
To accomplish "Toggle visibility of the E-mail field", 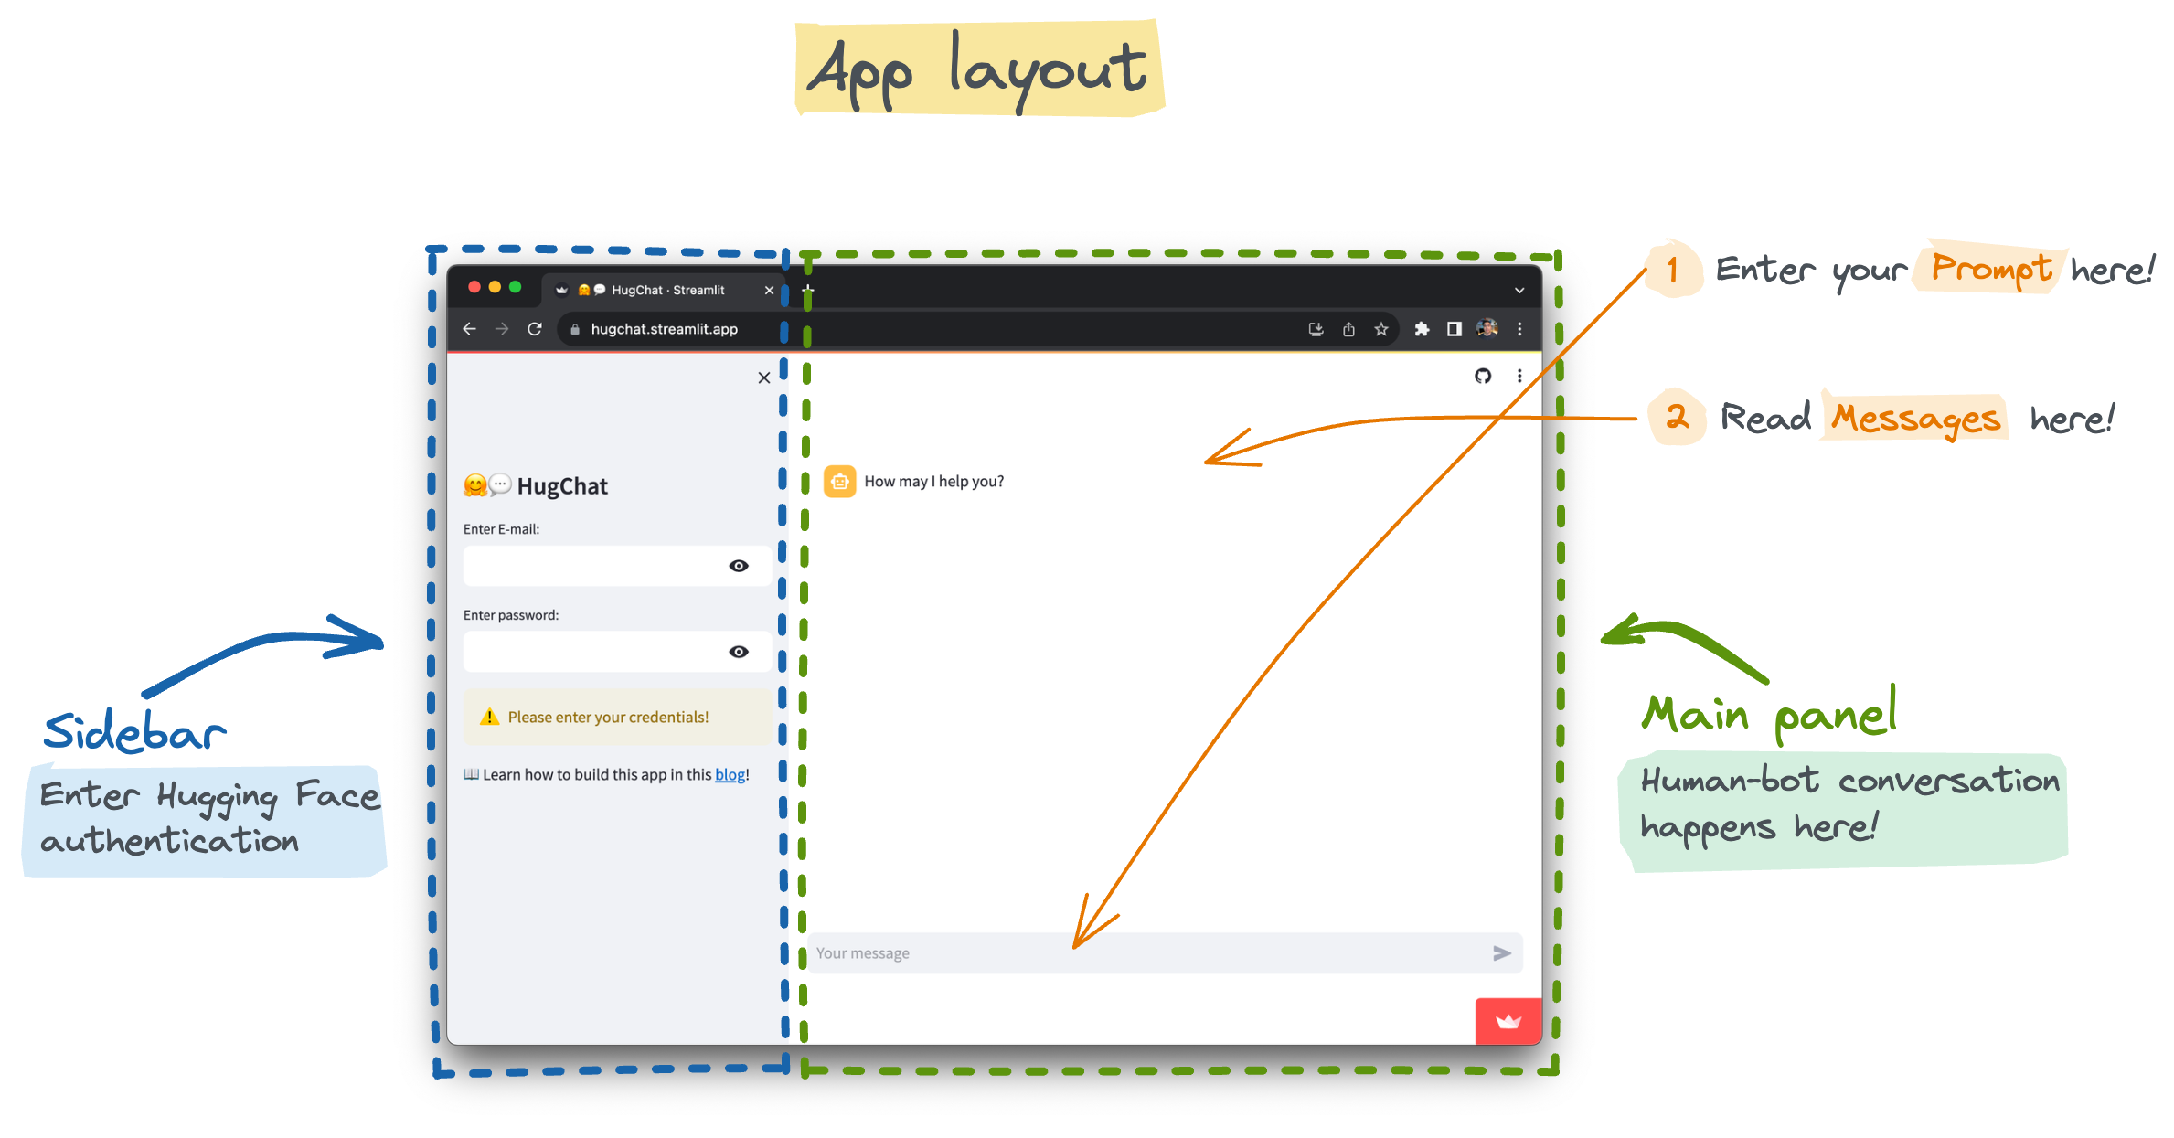I will (739, 566).
